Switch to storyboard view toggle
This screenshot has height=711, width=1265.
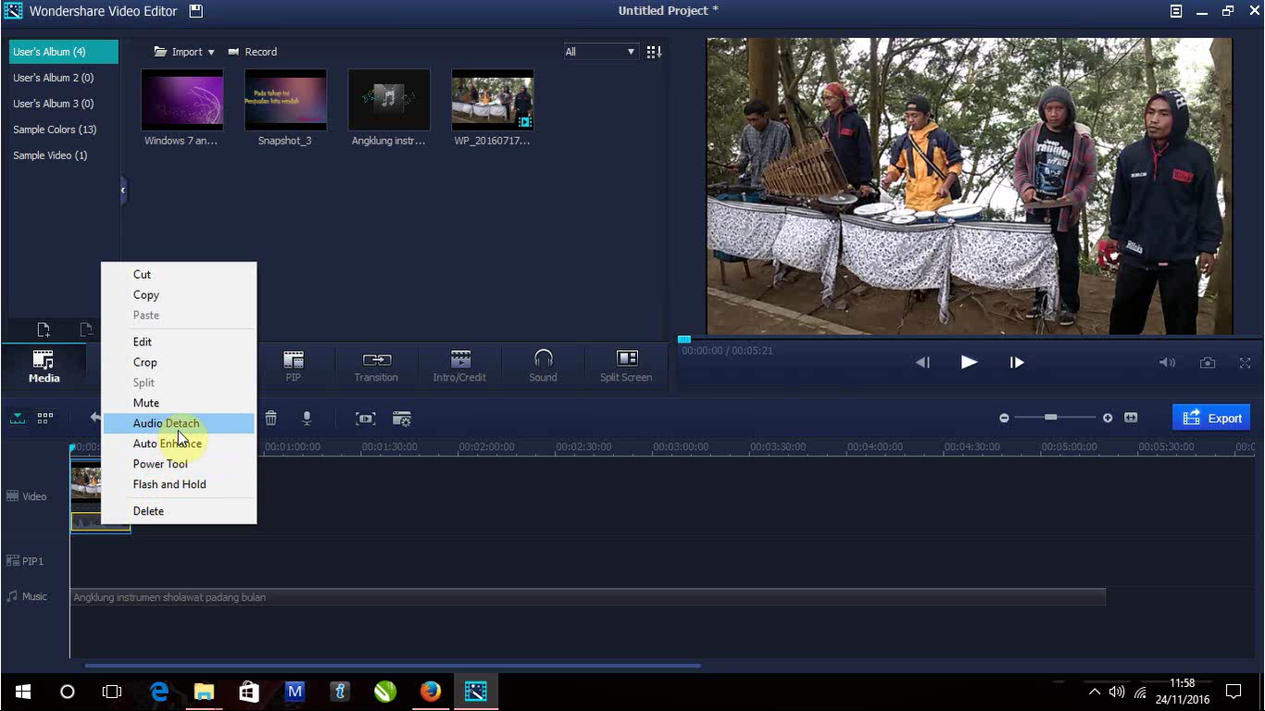click(44, 418)
